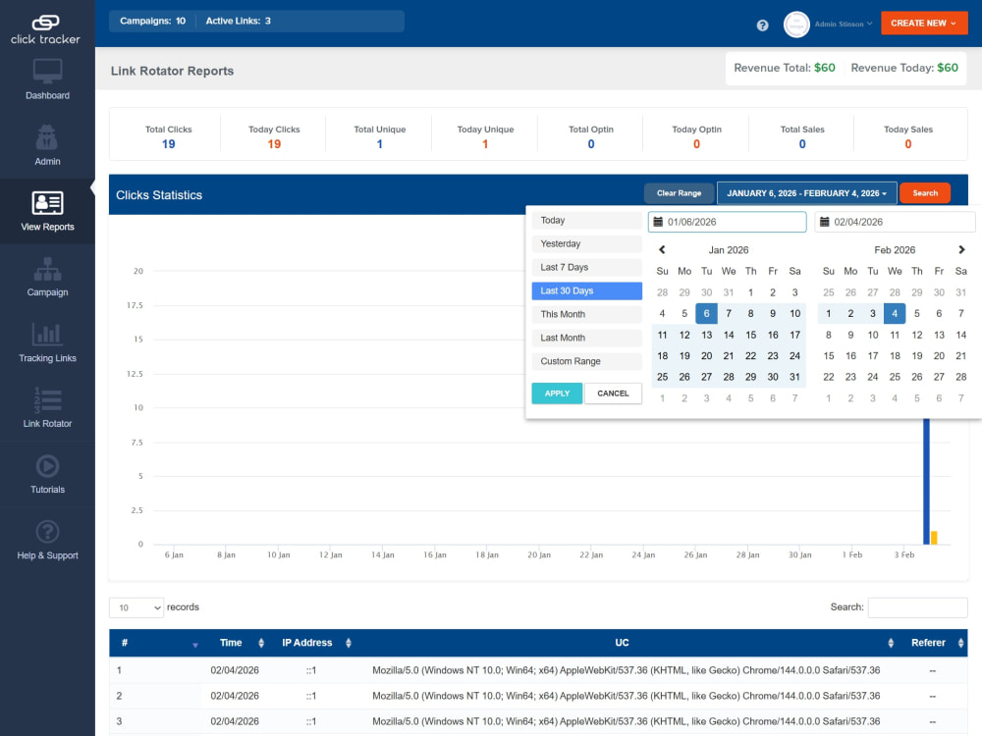Click the orange Search button
This screenshot has height=736, width=982.
(925, 193)
